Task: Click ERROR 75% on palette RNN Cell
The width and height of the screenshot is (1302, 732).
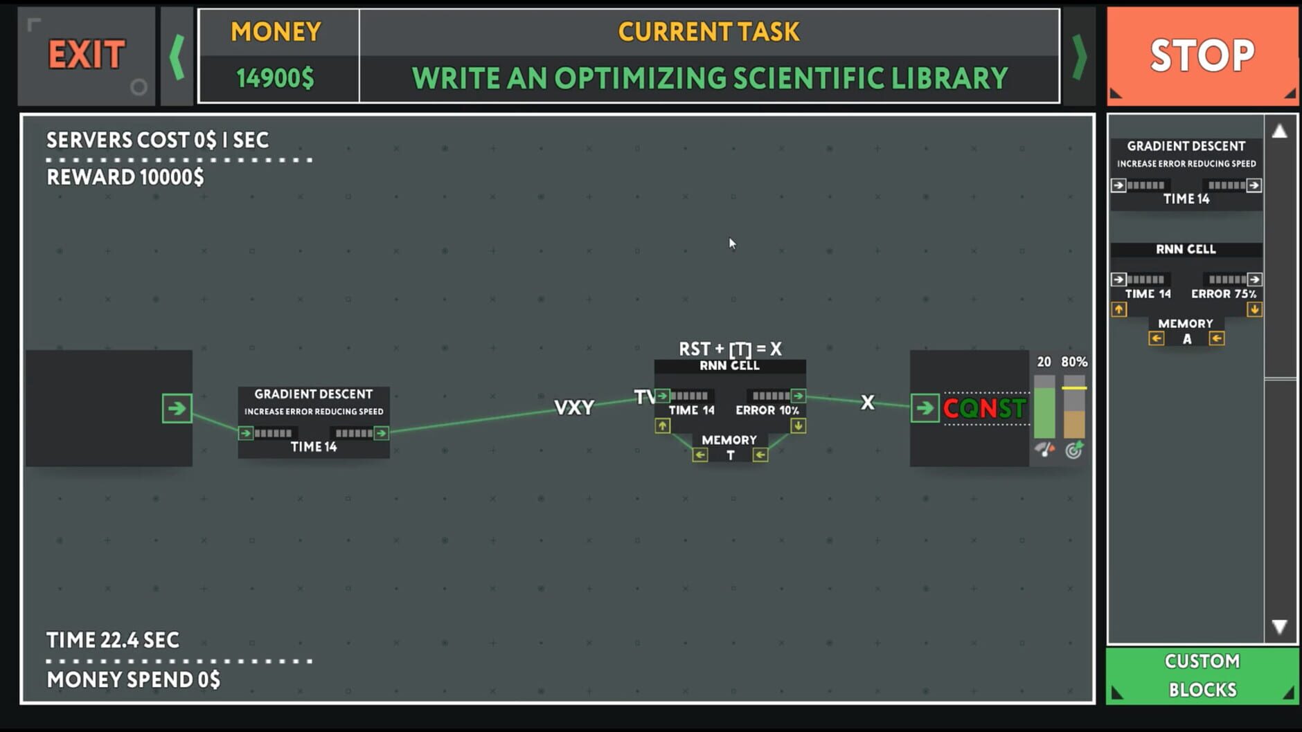Action: click(1224, 294)
